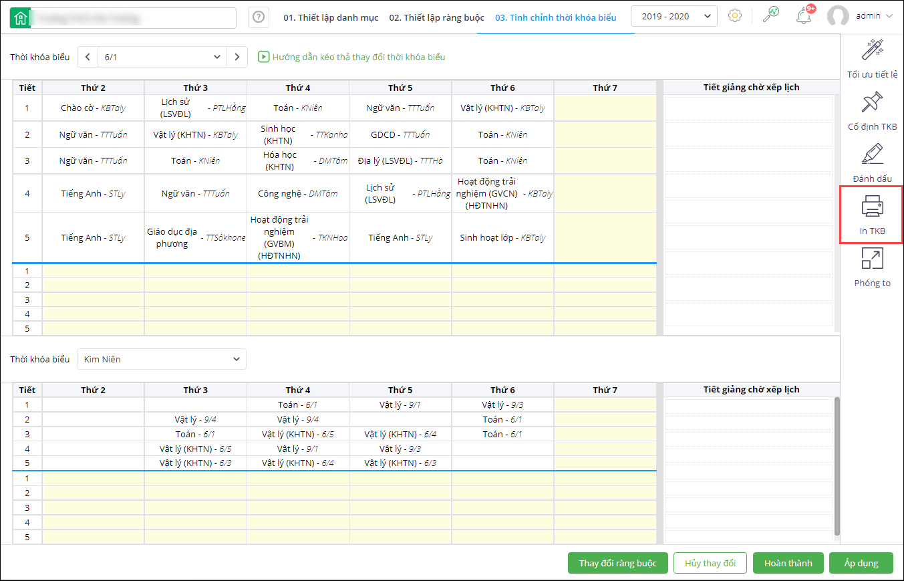The image size is (904, 581).
Task: Click the Hủy thay đổi button
Action: point(710,563)
